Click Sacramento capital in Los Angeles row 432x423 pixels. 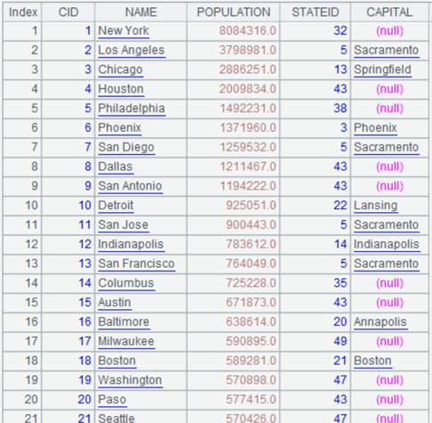tap(387, 50)
